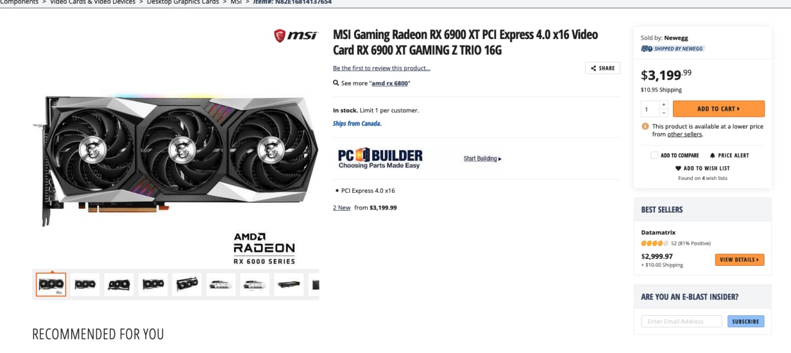Click the Desktop Graphics Cards breadcrumb
This screenshot has height=353, width=791.
[x=183, y=2]
